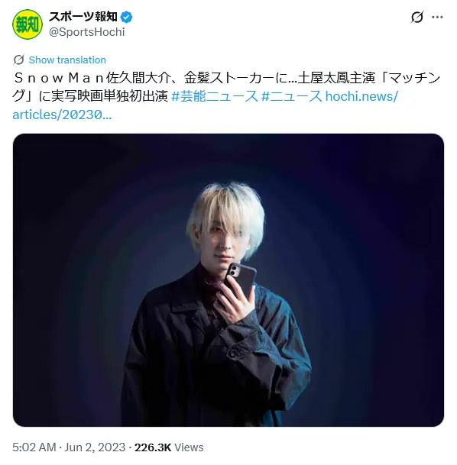View the 226.3K view count
457x465 pixels.
(153, 447)
